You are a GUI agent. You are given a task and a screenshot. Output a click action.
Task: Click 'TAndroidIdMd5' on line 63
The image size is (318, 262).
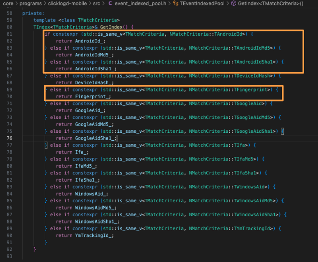[x=252, y=48]
